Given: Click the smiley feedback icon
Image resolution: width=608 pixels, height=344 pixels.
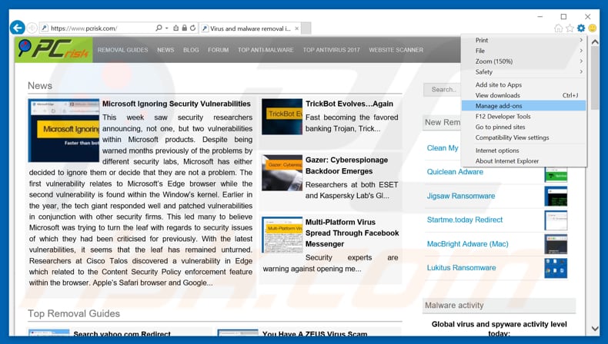Looking at the screenshot, I should pos(593,28).
